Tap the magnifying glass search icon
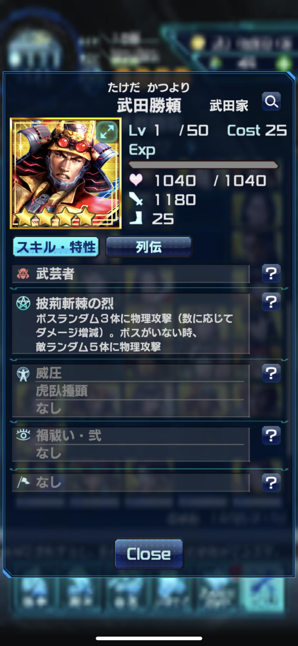This screenshot has height=646, width=298. click(x=271, y=101)
